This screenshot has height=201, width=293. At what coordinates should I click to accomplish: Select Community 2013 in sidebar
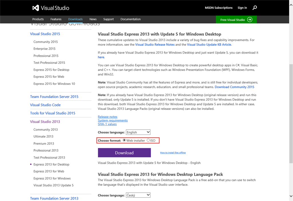[x=45, y=130]
